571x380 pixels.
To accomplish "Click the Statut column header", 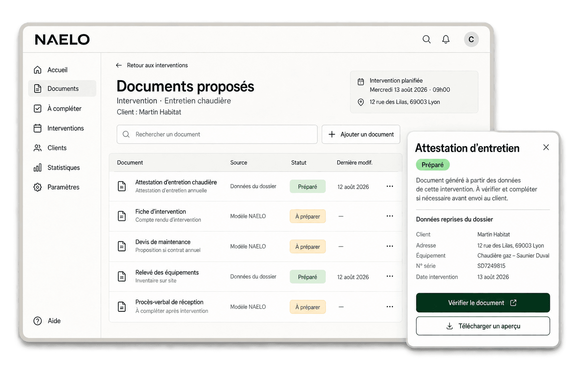I will [299, 163].
